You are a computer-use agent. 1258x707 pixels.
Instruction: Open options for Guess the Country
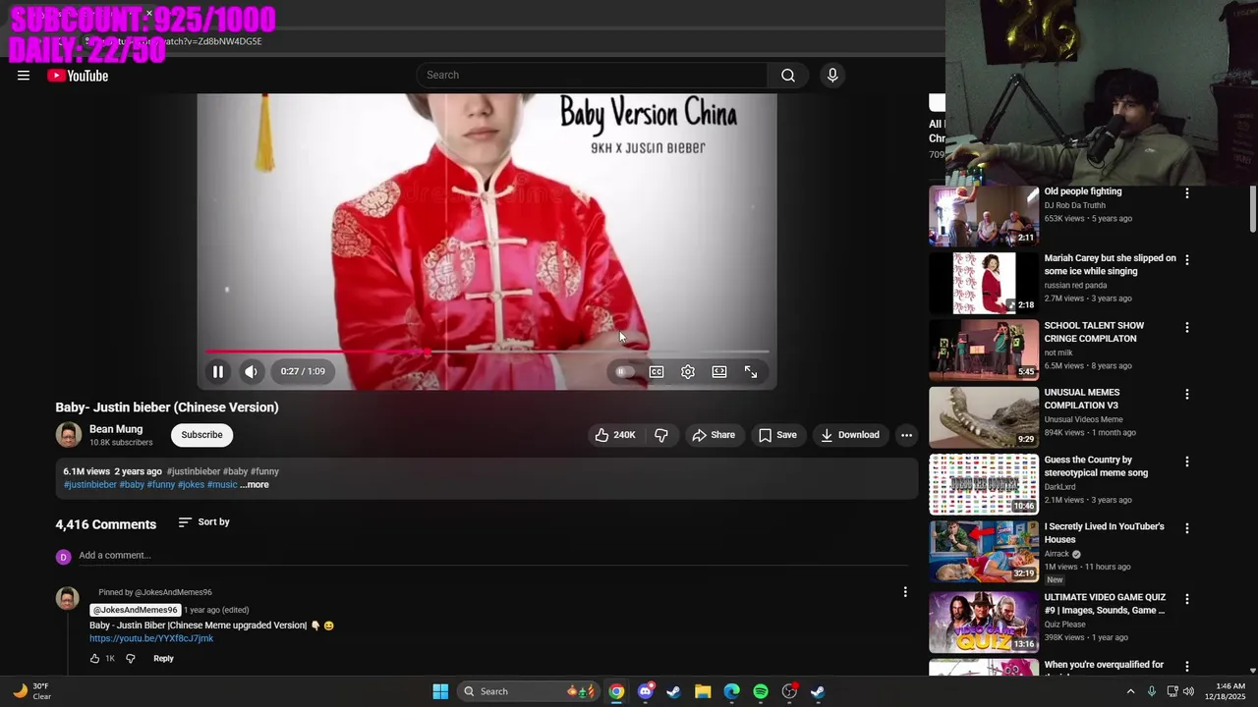[x=1186, y=462]
